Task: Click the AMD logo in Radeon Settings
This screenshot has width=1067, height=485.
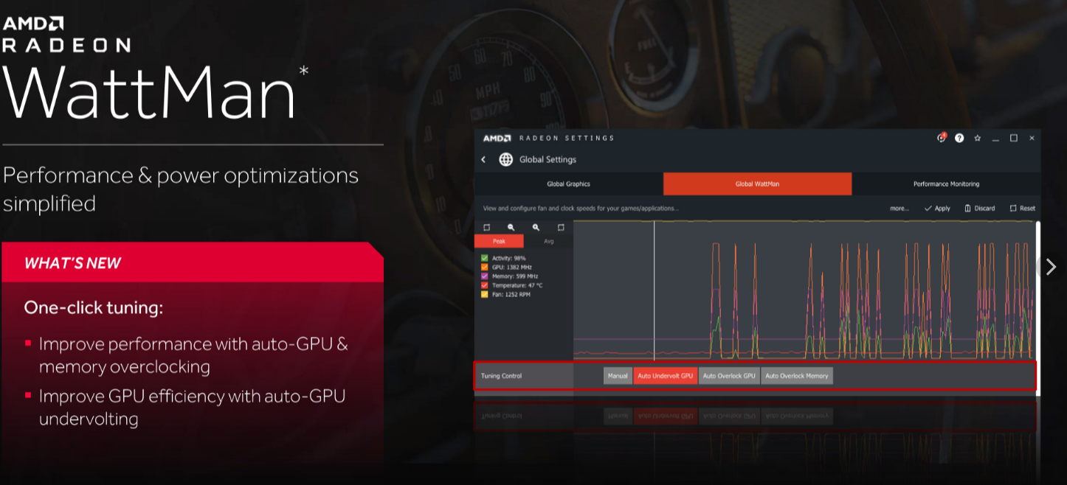Action: click(497, 138)
